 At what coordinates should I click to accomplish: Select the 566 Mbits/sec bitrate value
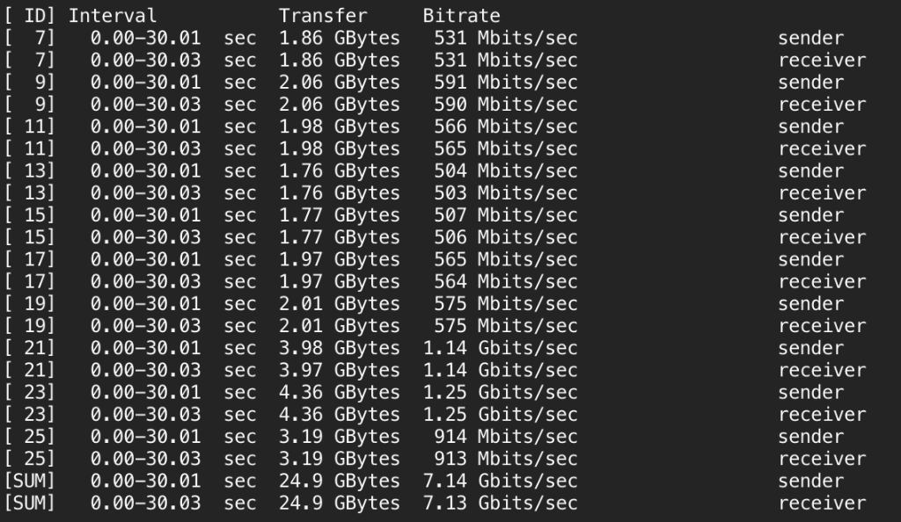pos(506,127)
